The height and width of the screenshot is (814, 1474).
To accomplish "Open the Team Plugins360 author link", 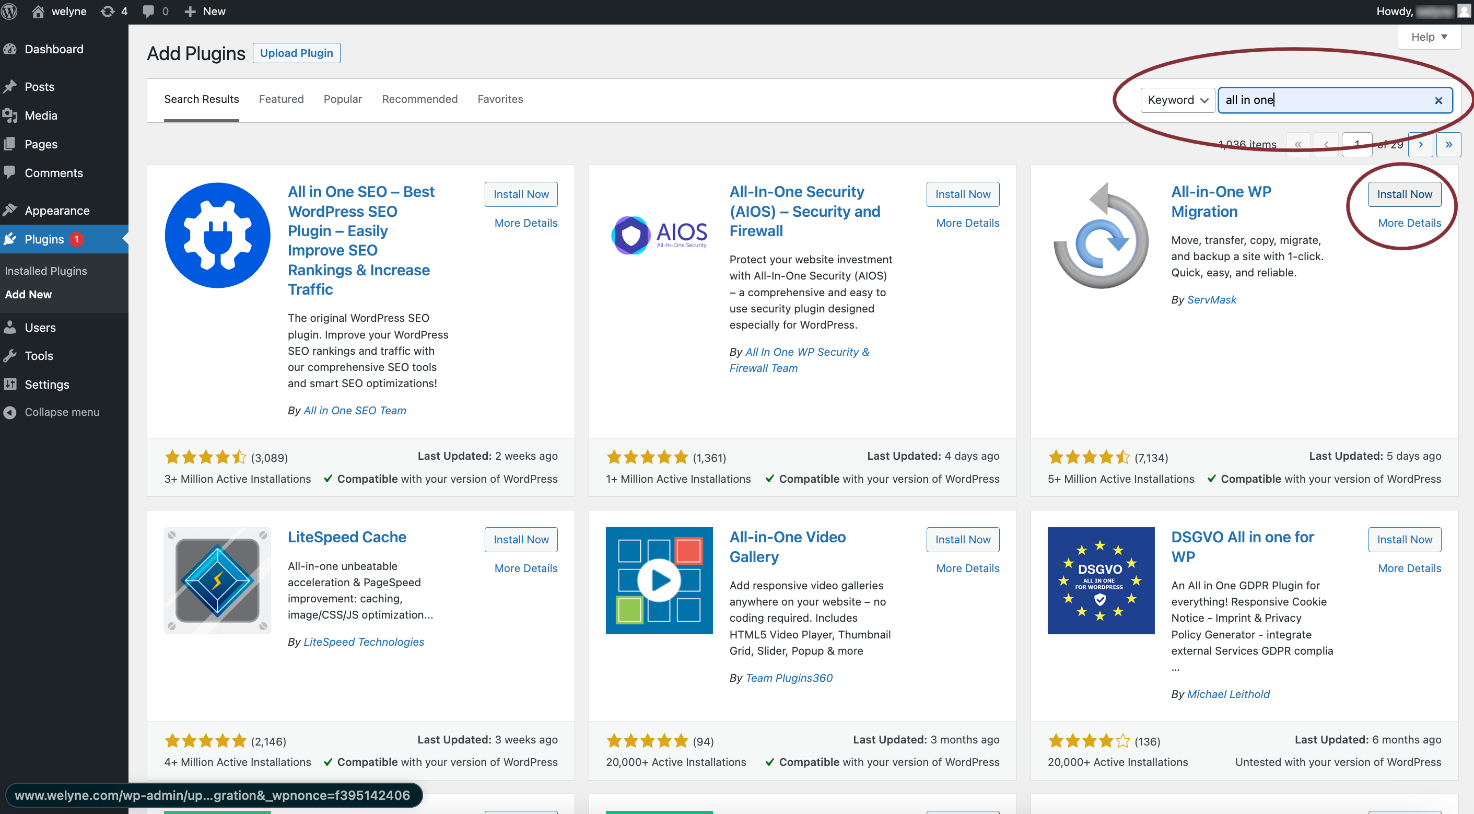I will [x=789, y=678].
